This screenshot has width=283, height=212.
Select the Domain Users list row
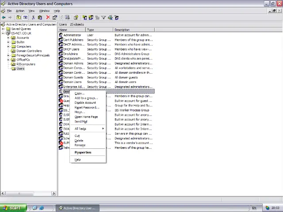pyautogui.click(x=107, y=82)
